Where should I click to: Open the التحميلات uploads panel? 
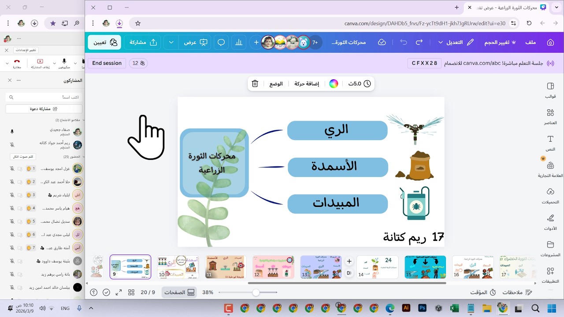(550, 196)
